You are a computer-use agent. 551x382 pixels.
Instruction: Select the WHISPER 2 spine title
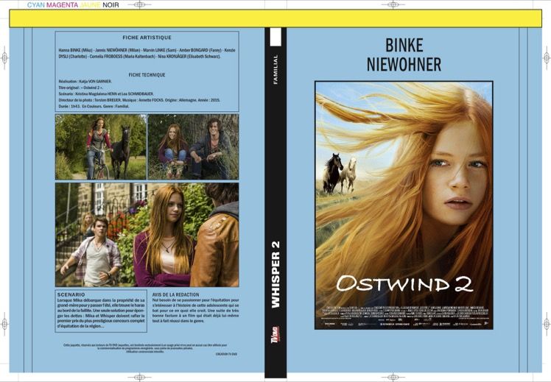pos(275,275)
